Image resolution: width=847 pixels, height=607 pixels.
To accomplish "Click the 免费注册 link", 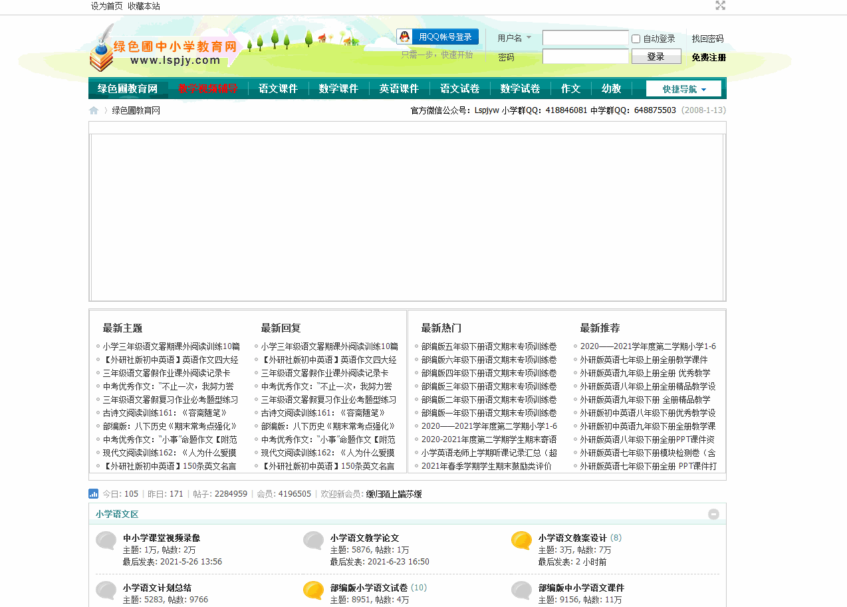I will 709,57.
